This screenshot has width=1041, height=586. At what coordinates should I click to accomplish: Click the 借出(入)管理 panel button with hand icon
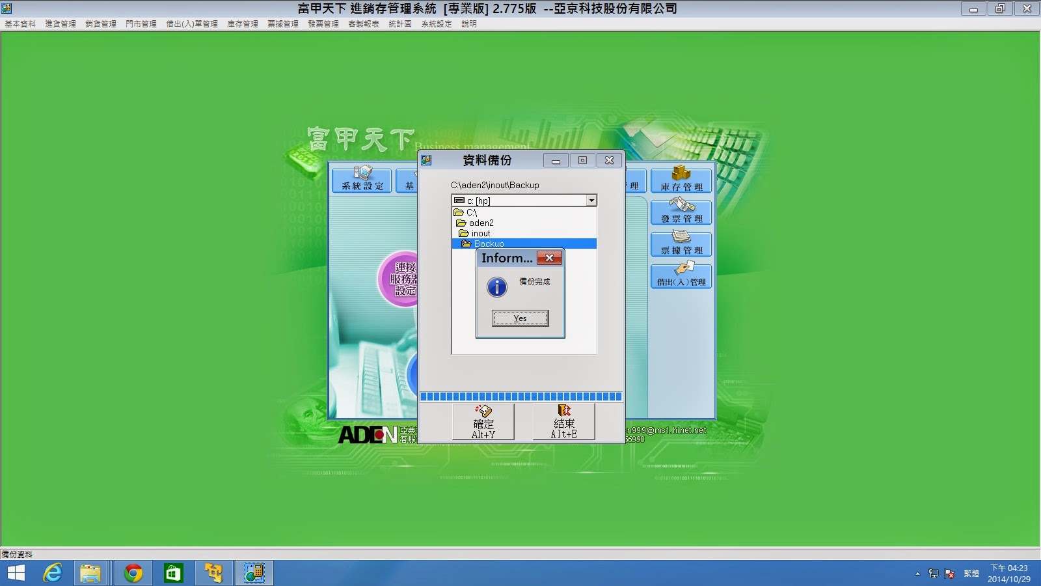pos(681,275)
